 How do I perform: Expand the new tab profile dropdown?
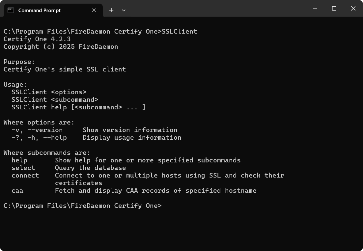click(124, 10)
